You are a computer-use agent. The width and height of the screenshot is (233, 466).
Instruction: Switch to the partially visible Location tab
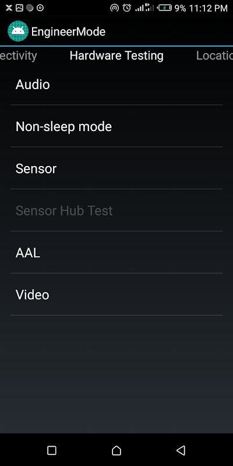pyautogui.click(x=214, y=56)
